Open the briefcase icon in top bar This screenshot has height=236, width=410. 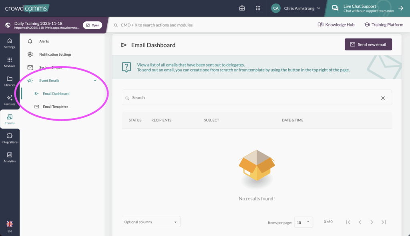[242, 8]
